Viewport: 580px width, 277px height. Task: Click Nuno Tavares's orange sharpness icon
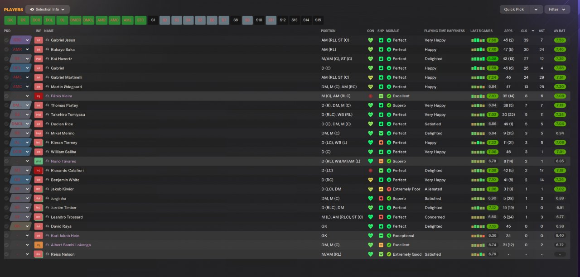[381, 161]
